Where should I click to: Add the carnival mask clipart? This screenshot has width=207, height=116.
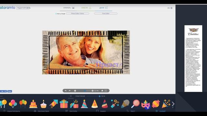click(x=146, y=104)
